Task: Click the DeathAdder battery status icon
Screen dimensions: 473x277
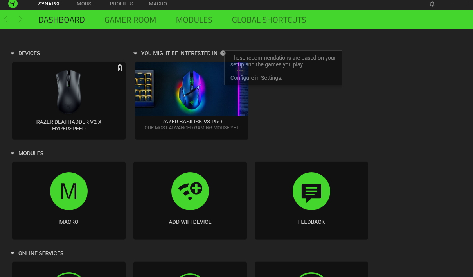Action: pos(120,68)
